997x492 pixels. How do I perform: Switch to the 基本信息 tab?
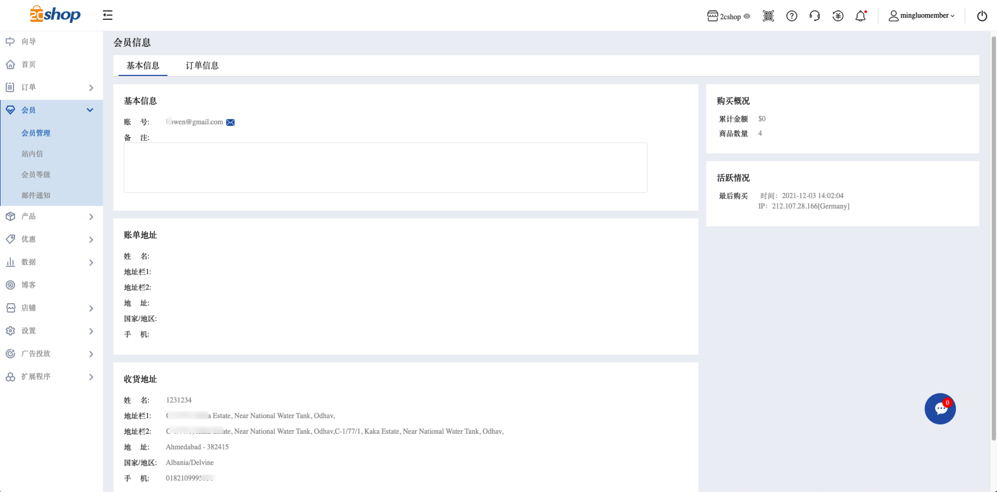(143, 66)
